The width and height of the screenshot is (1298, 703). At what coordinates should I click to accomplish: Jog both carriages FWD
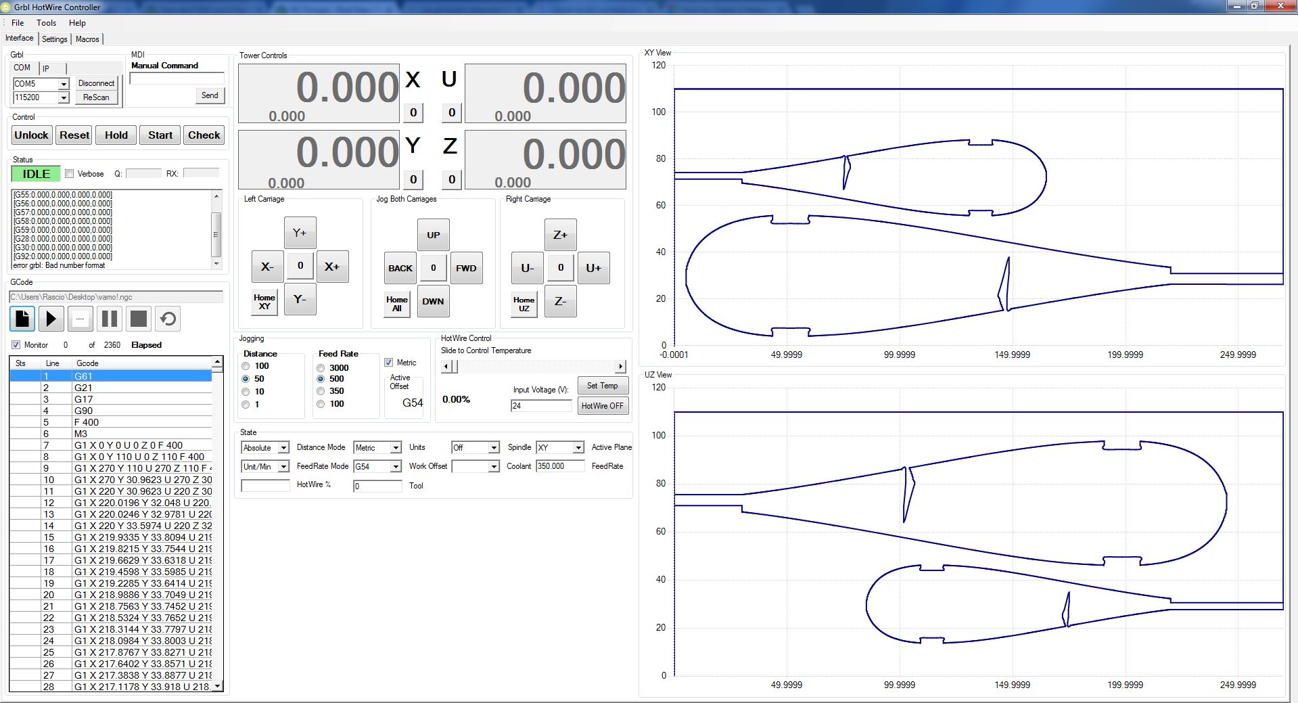pos(466,268)
